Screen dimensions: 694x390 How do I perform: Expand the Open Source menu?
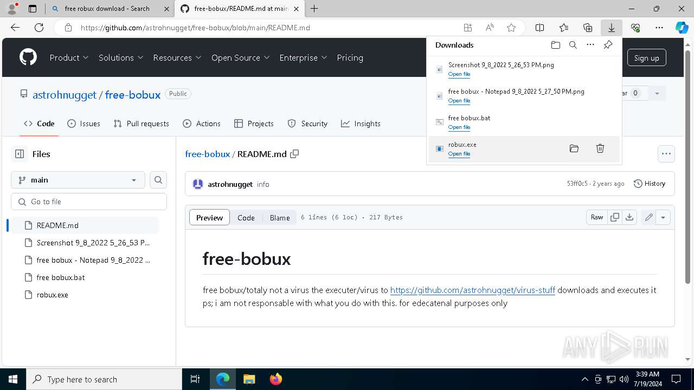tap(240, 57)
